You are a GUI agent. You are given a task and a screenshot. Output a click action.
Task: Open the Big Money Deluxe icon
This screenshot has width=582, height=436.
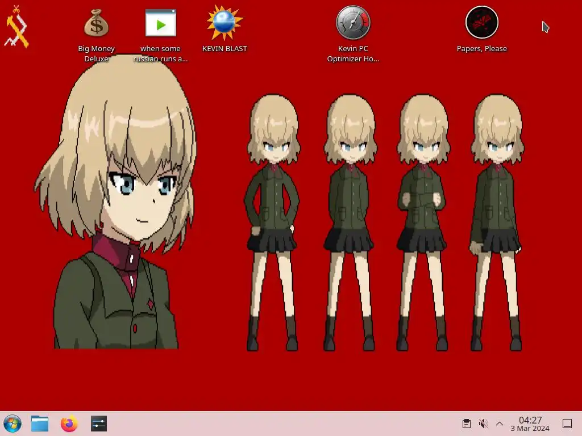96,23
